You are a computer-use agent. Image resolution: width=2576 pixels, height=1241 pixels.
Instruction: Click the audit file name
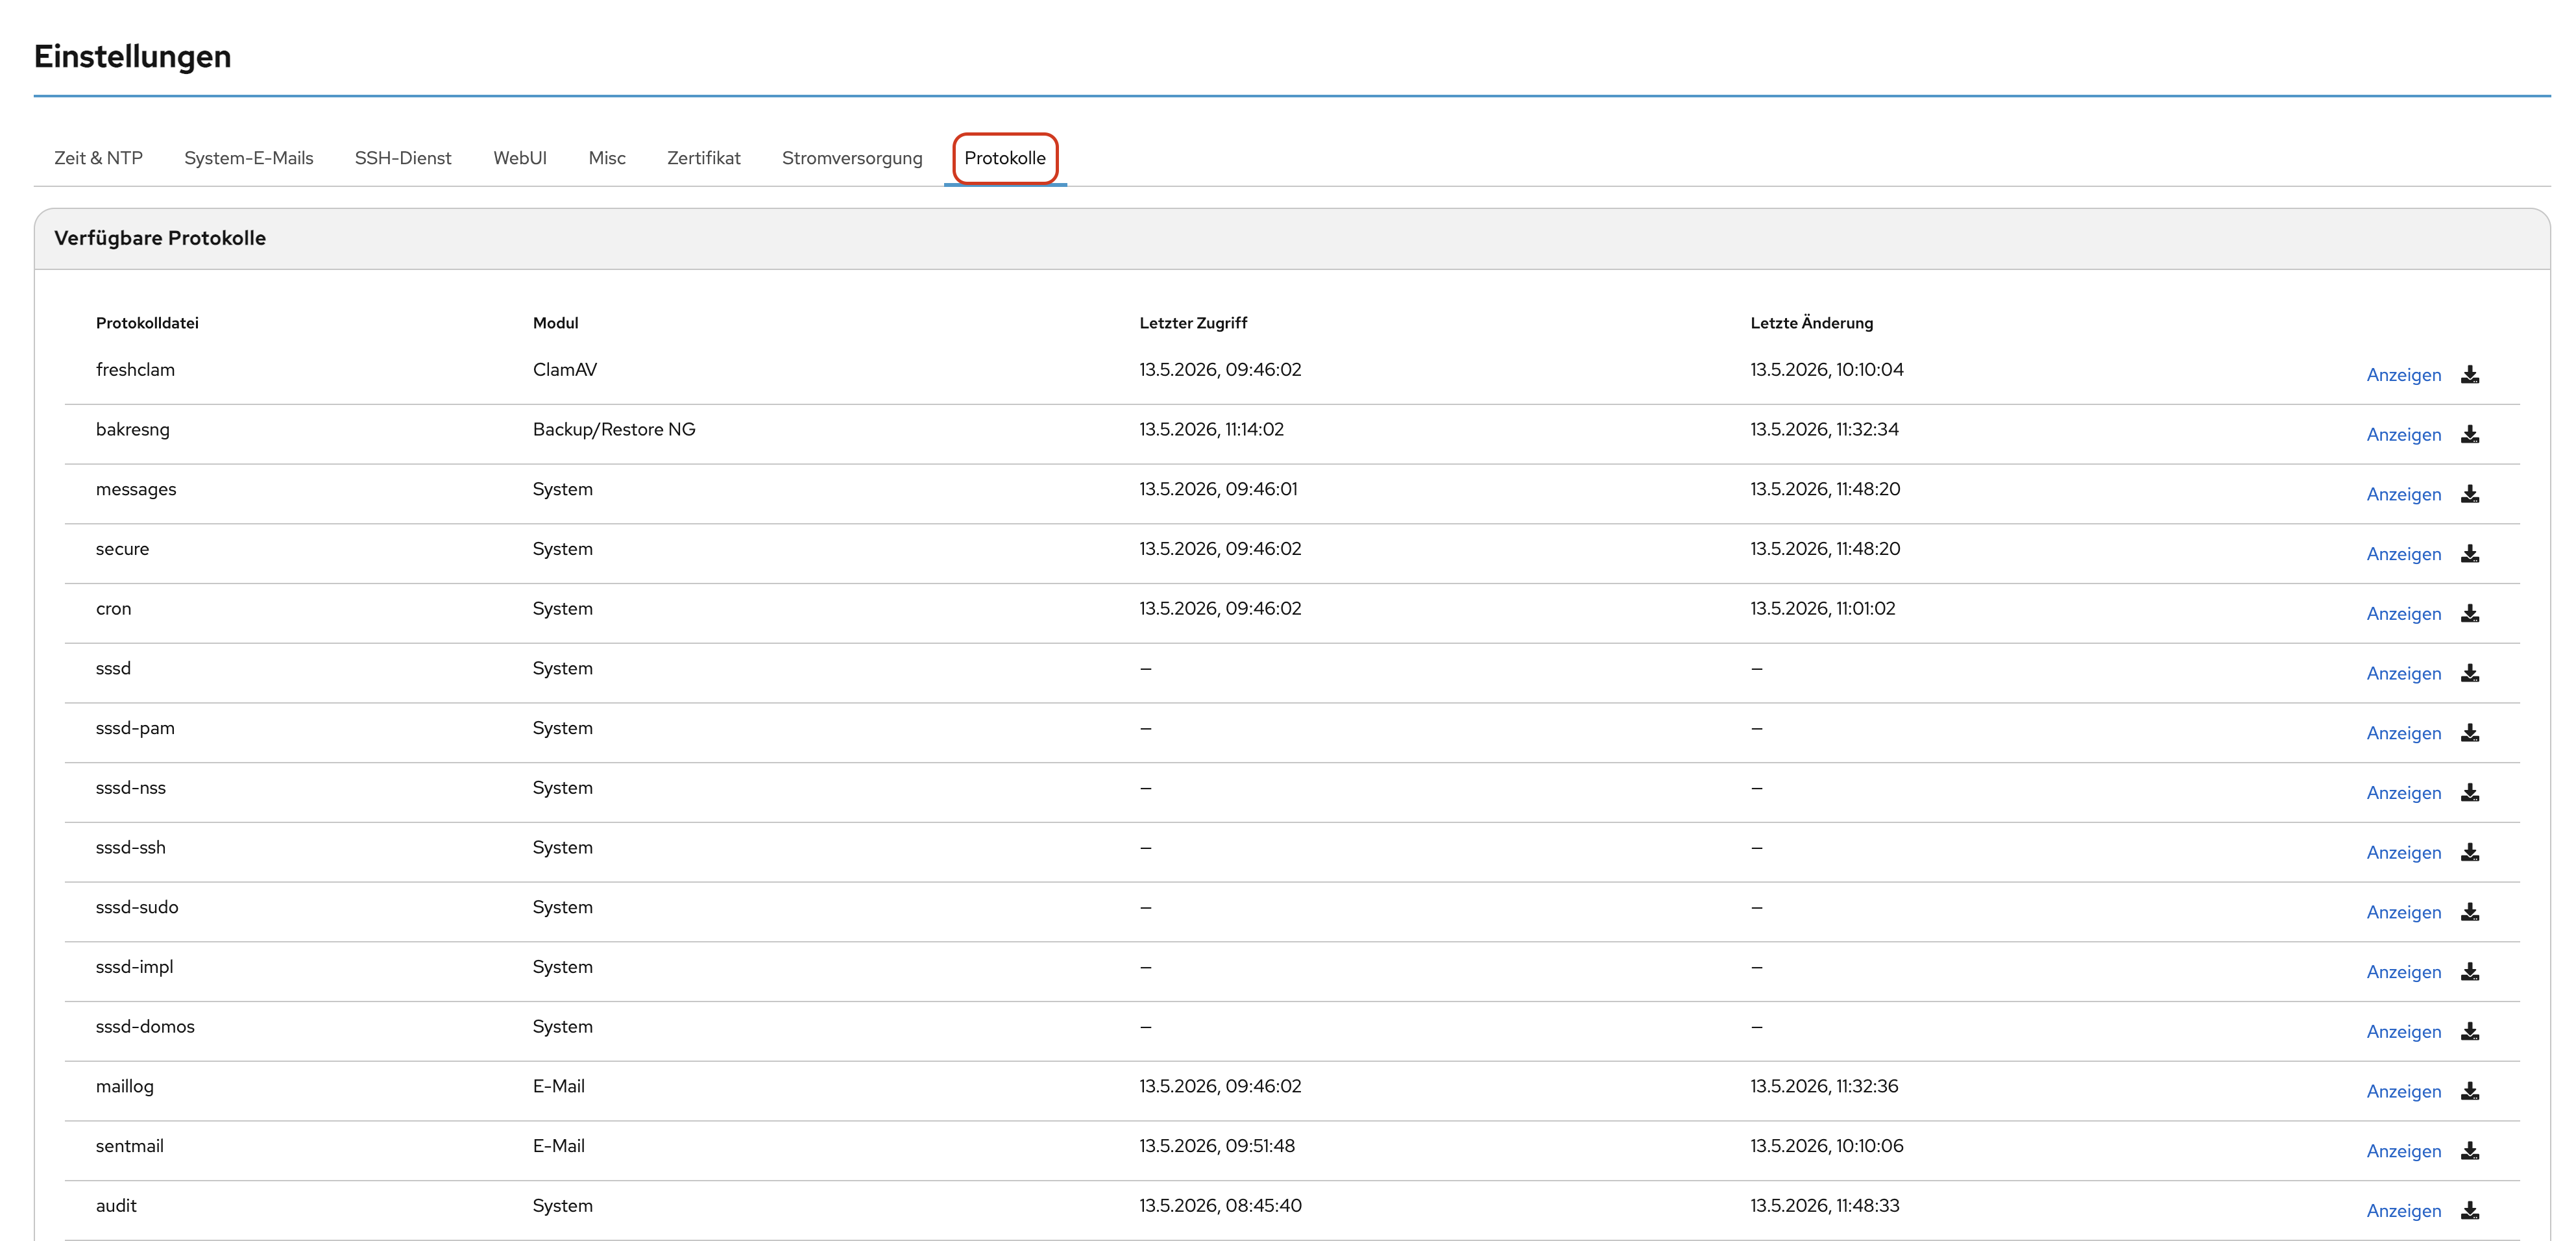click(x=116, y=1206)
